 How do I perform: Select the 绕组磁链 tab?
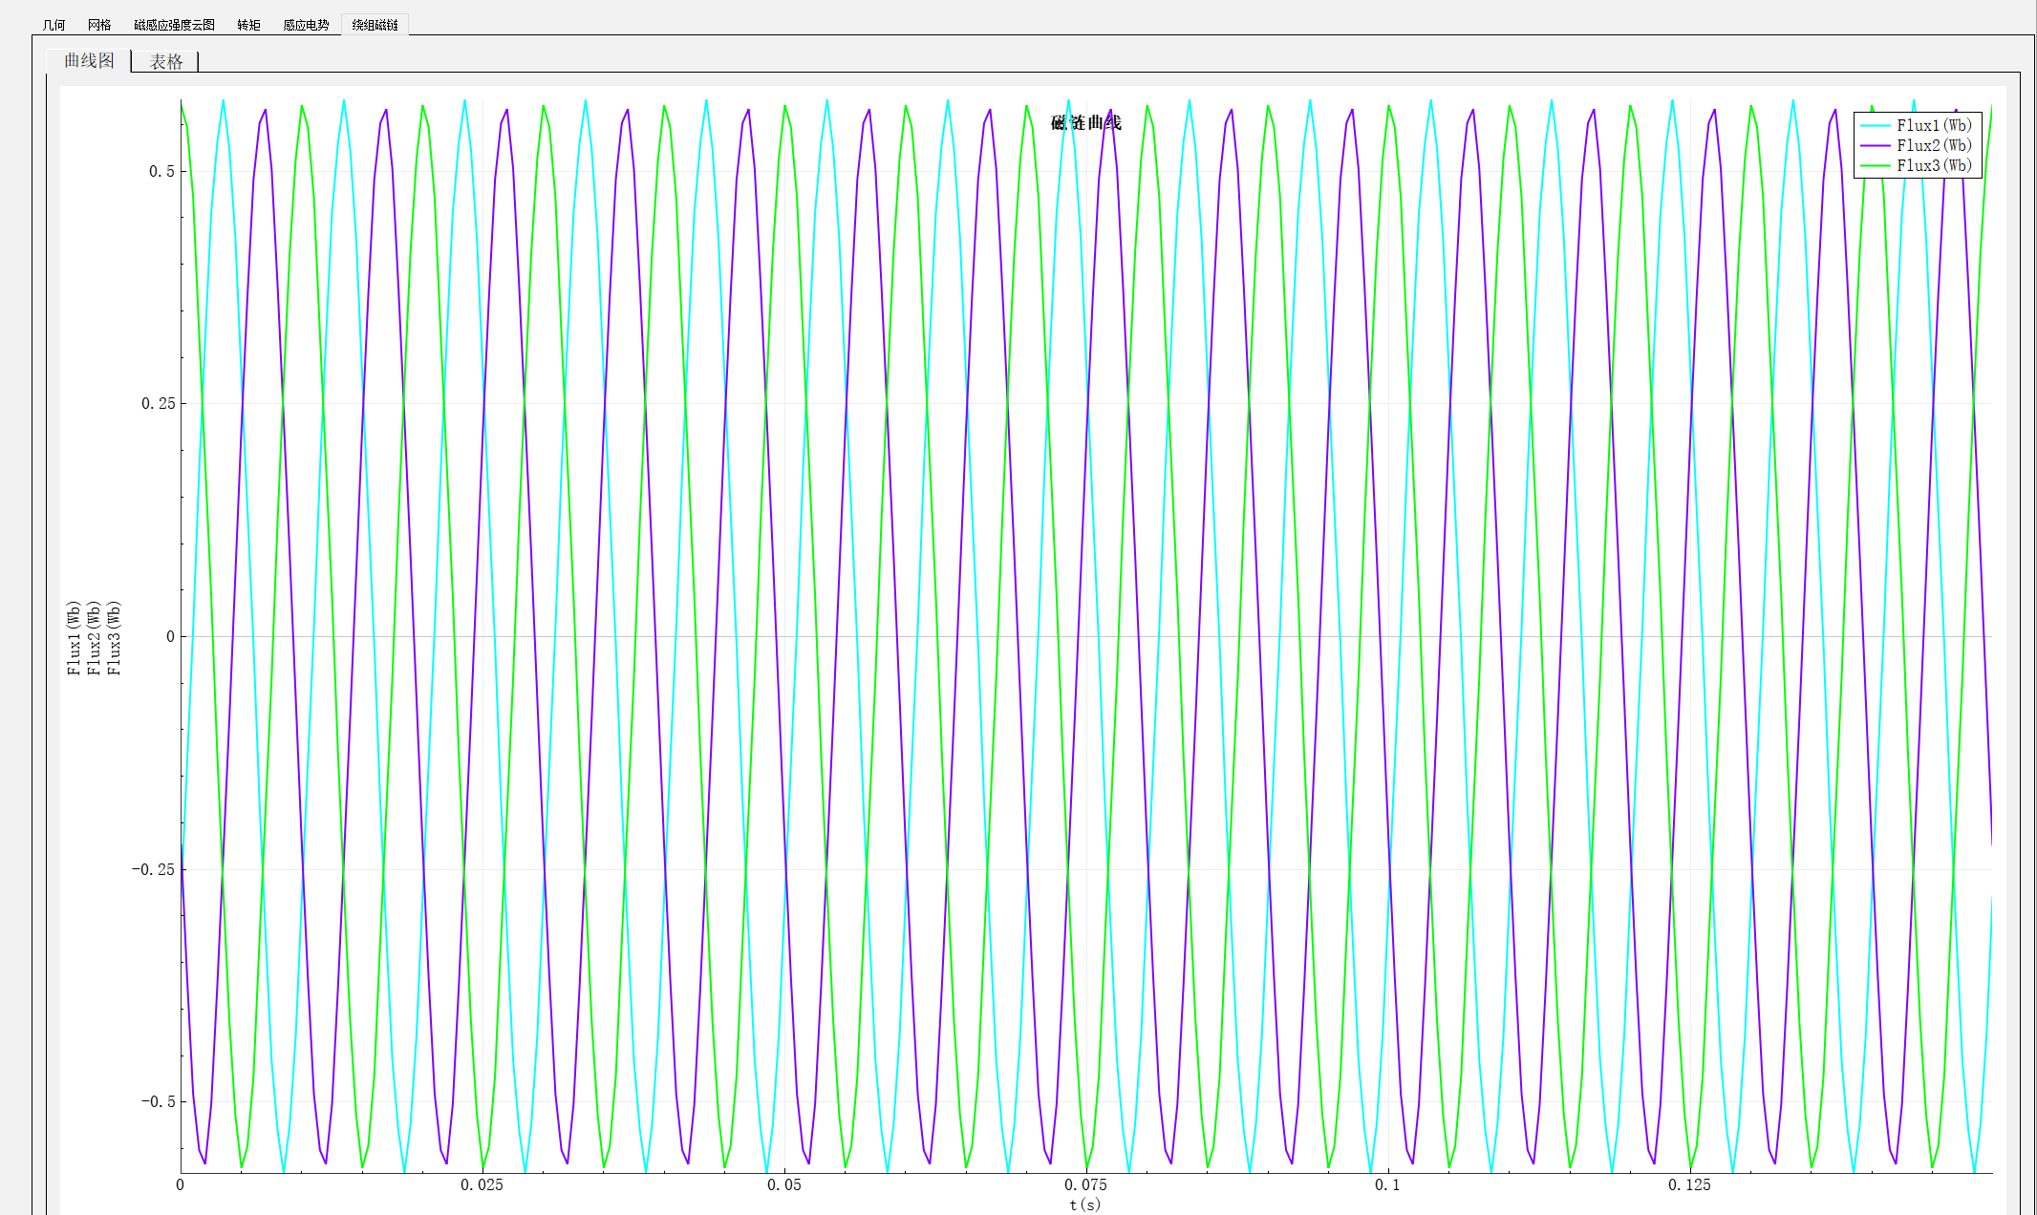coord(375,25)
